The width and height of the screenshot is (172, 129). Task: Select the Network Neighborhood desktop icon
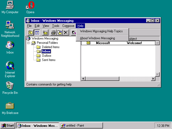(10, 29)
